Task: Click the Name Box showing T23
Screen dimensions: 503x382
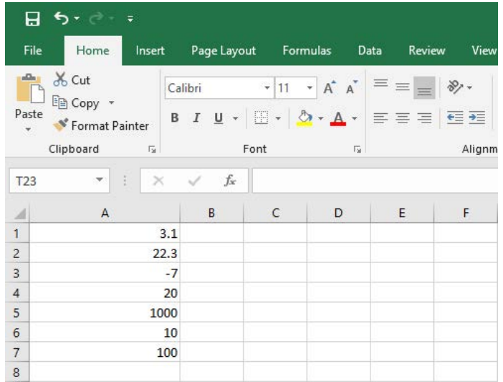Action: 59,181
